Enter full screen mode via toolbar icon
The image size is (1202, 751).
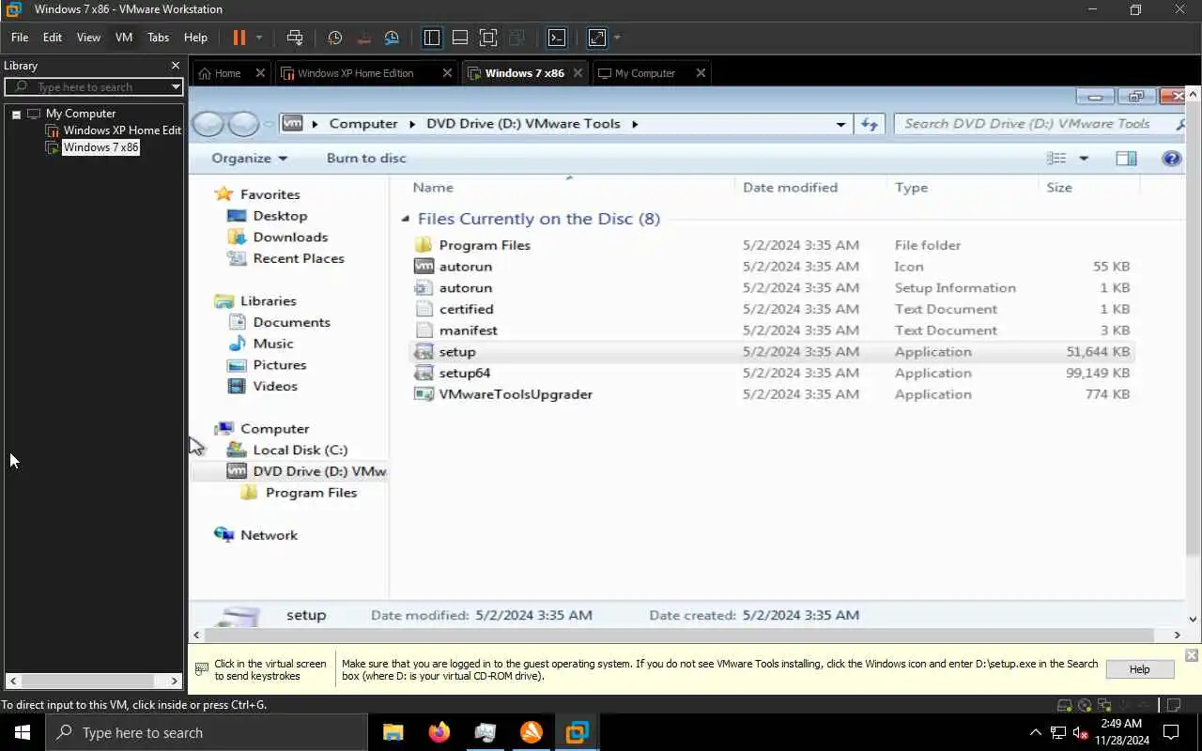point(488,38)
